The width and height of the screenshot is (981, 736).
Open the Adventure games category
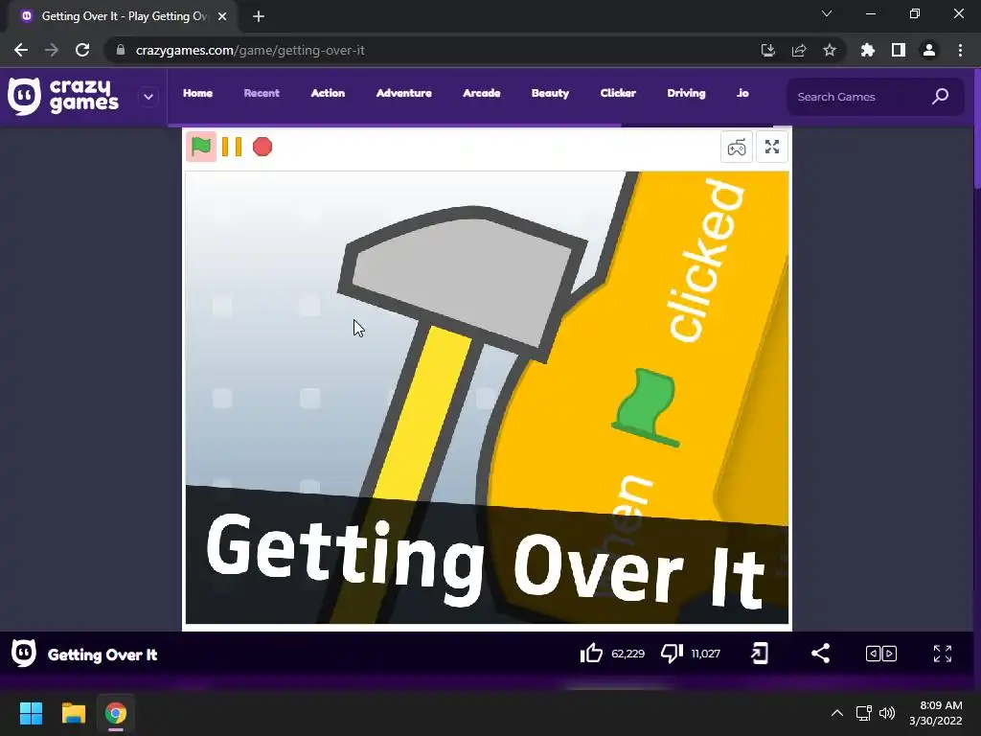(403, 93)
